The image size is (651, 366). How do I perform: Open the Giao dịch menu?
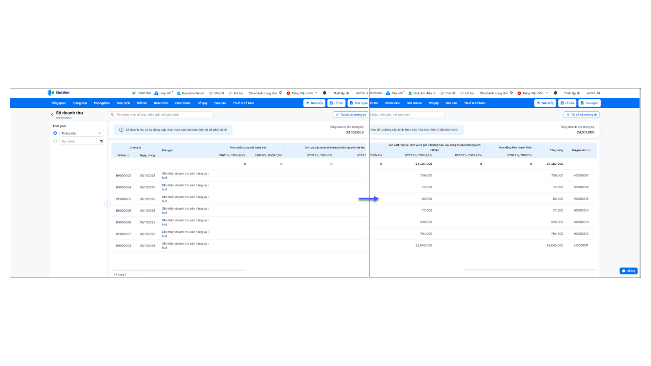coord(123,103)
